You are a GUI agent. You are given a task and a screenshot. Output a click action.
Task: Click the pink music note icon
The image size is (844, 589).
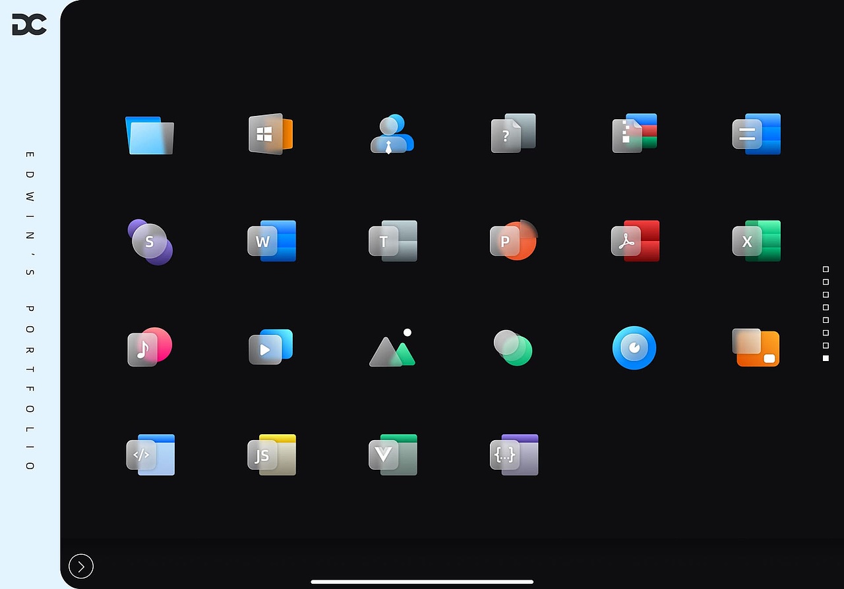(150, 347)
